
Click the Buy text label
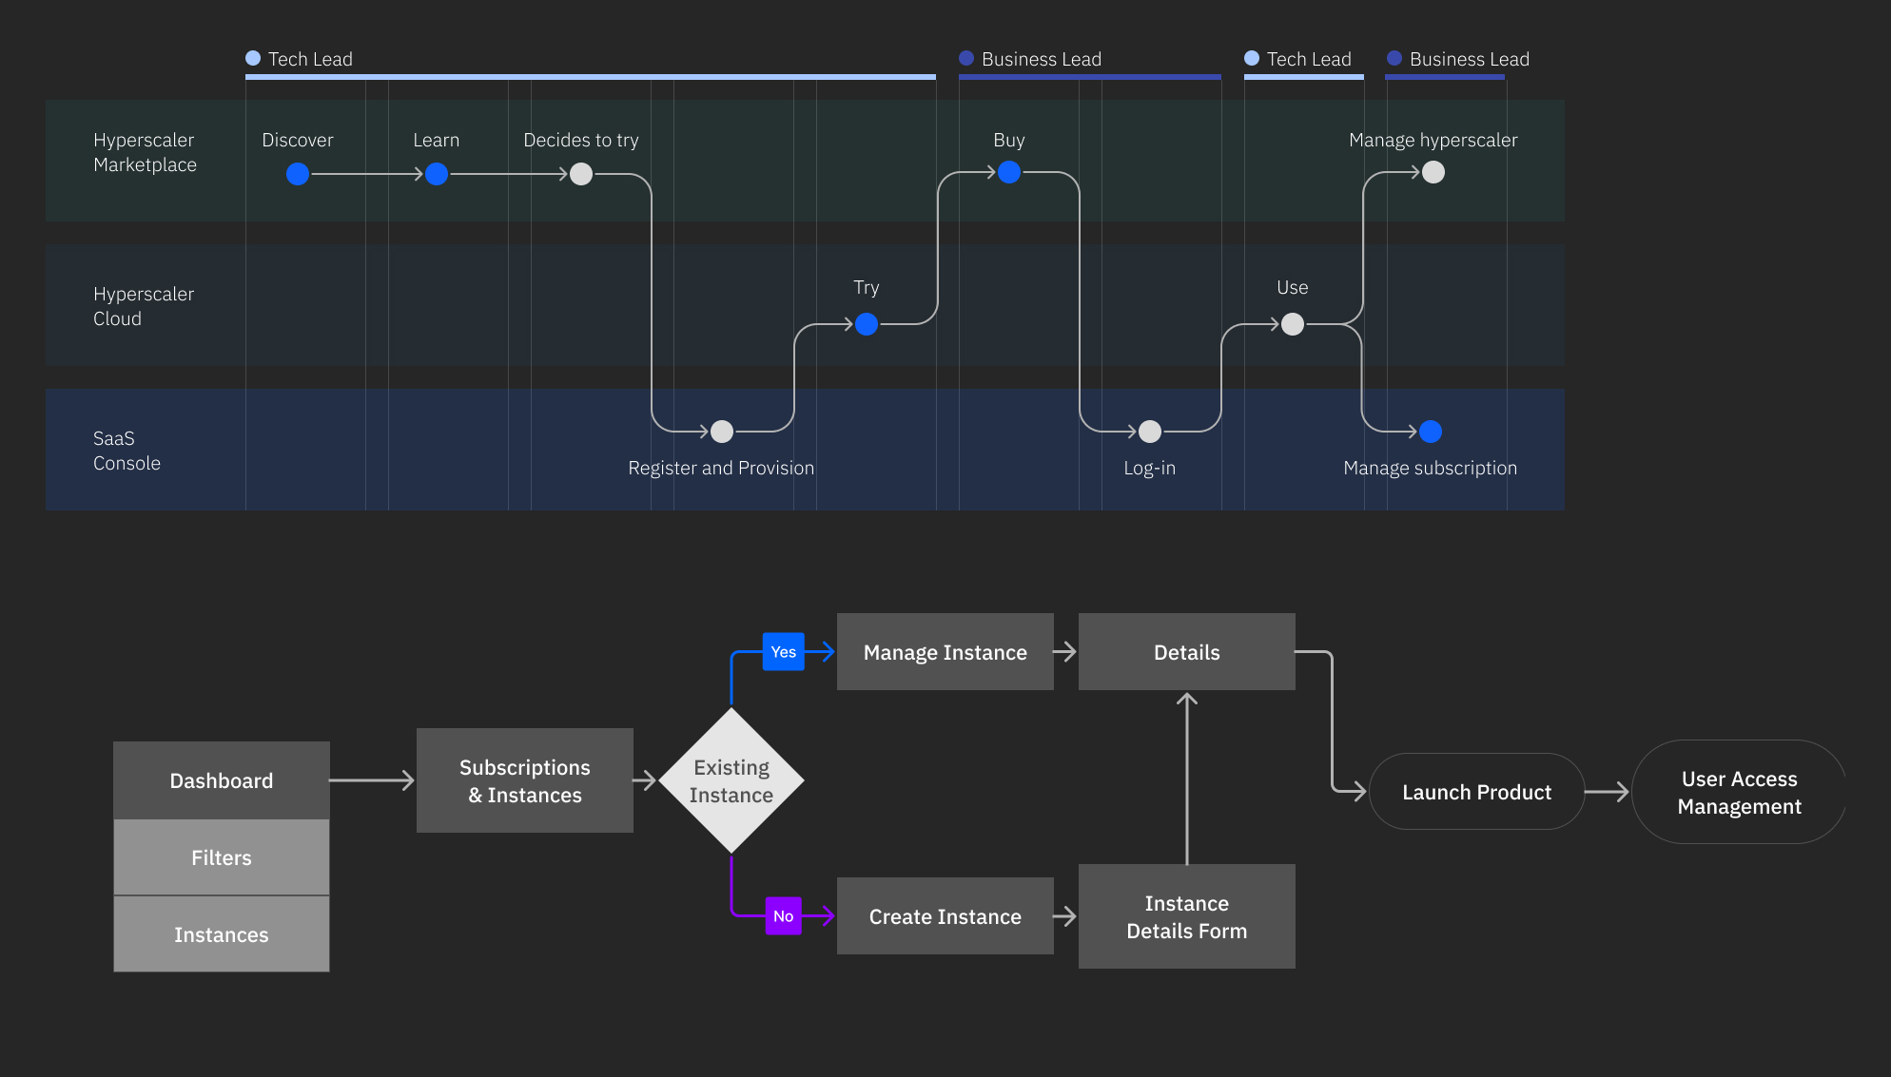tap(1009, 140)
